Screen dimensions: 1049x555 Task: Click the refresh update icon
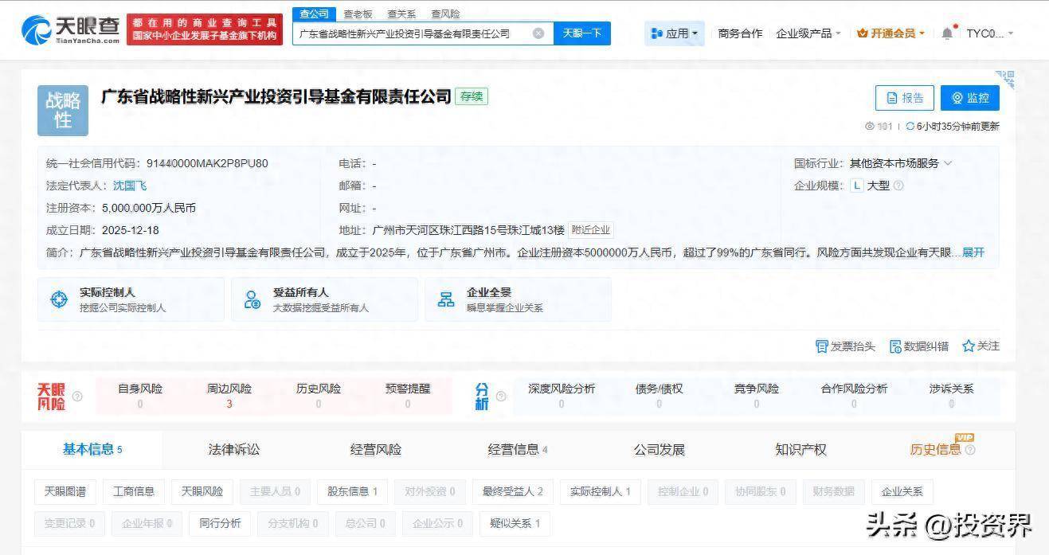tap(910, 127)
